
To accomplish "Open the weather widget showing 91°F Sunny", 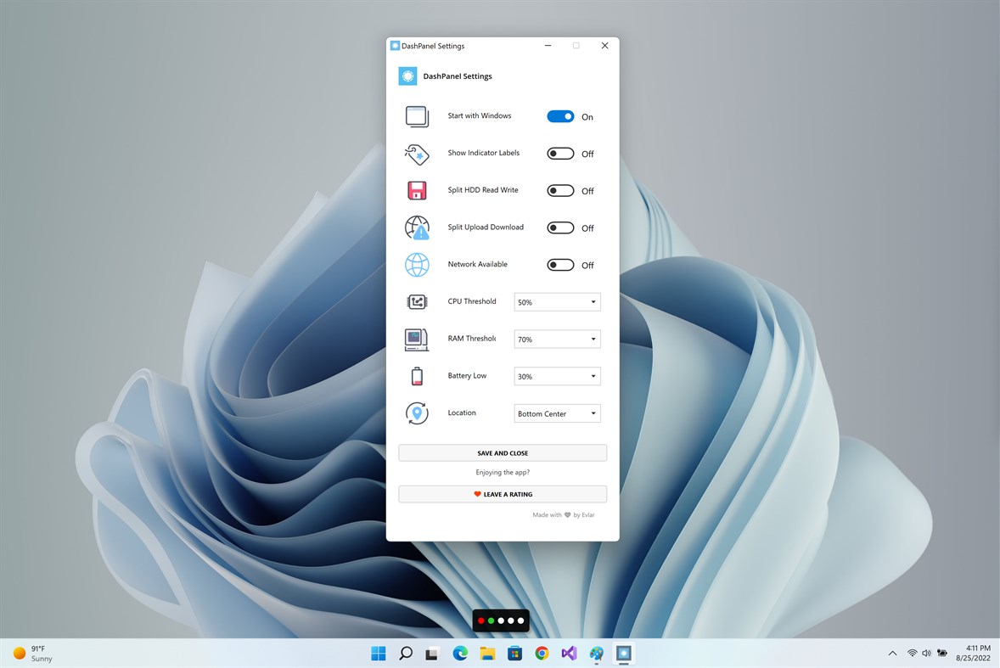I will tap(32, 653).
